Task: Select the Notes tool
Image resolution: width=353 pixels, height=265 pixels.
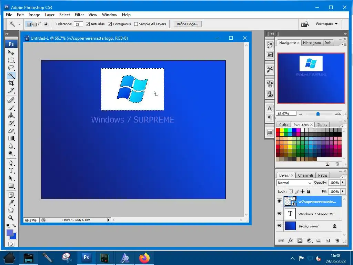Action: tap(11, 195)
